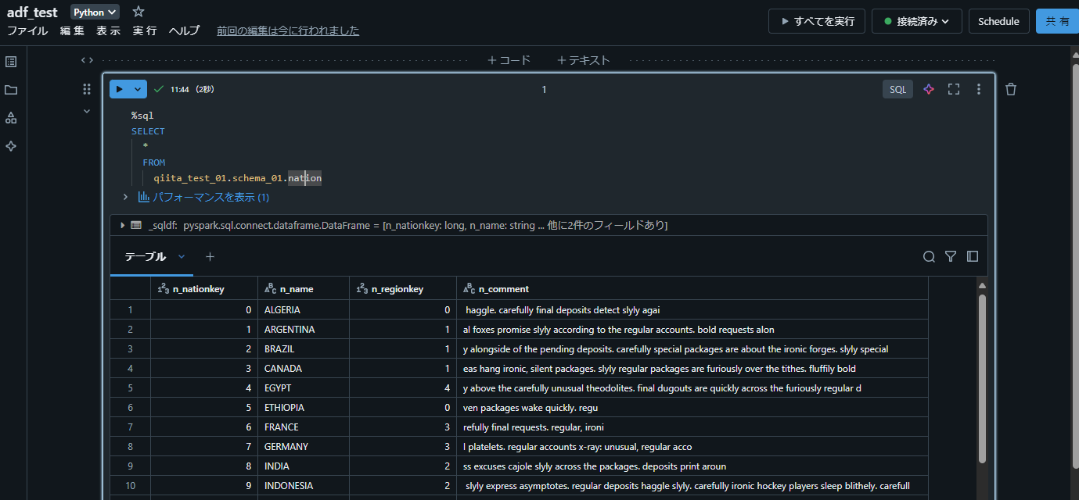Select the INDONESIA cell
1079x500 pixels.
304,486
